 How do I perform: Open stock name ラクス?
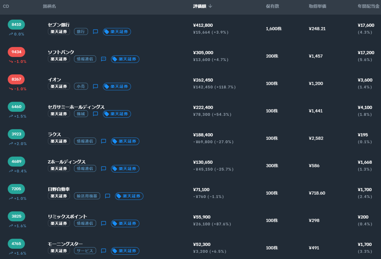(x=54, y=134)
